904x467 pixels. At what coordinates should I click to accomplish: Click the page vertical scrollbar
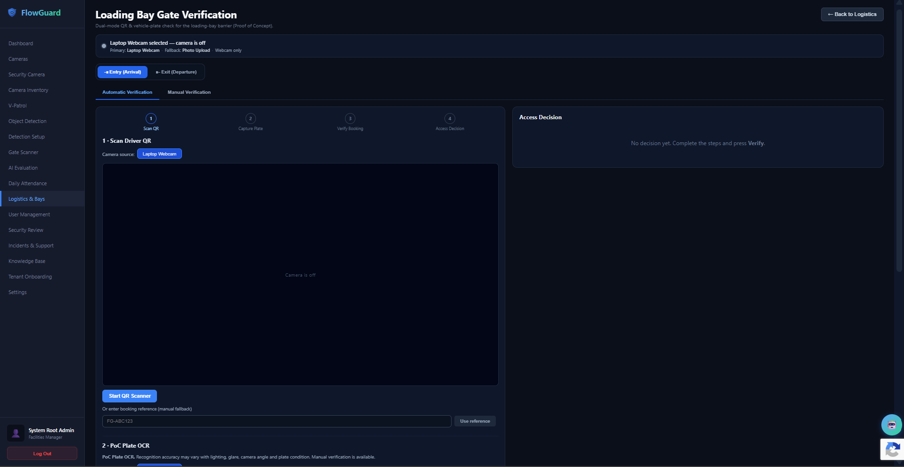pyautogui.click(x=899, y=141)
